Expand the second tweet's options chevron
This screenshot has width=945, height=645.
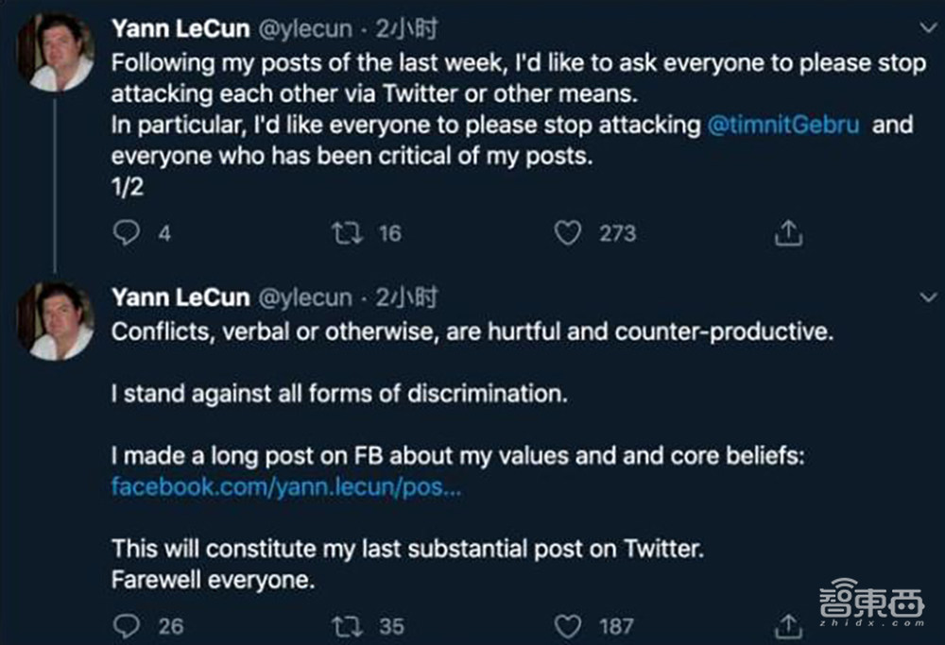click(927, 298)
